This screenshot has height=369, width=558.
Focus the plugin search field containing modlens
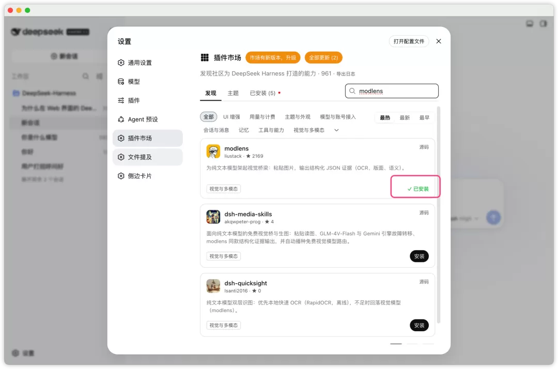point(392,91)
